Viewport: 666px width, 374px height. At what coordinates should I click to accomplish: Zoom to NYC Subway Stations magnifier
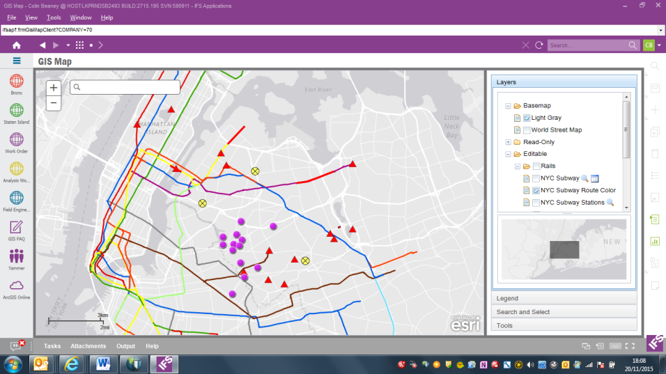610,203
